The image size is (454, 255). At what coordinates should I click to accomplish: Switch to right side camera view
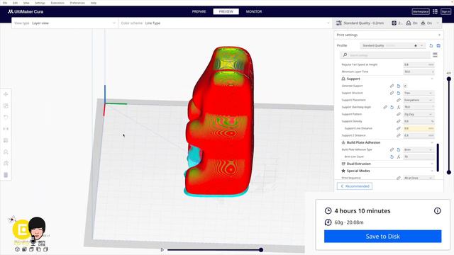coord(45,249)
